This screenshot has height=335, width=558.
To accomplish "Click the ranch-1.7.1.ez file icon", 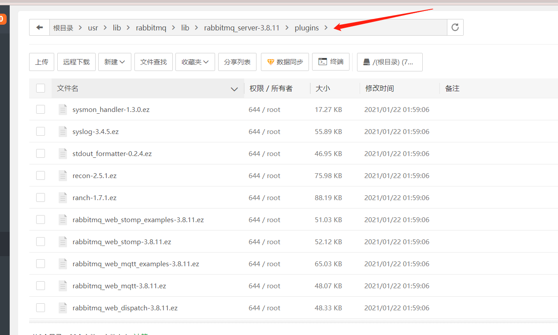I will pos(63,197).
